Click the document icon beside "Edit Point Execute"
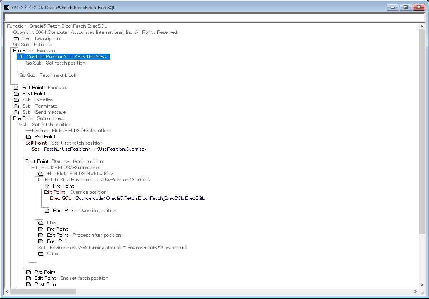 click(x=16, y=87)
